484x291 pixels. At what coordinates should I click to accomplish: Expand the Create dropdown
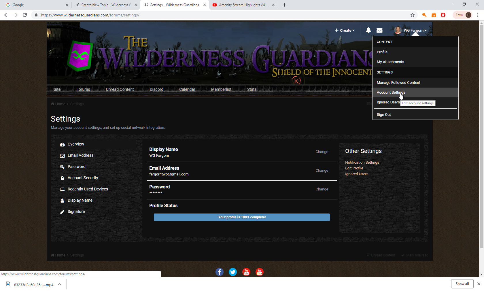[345, 30]
